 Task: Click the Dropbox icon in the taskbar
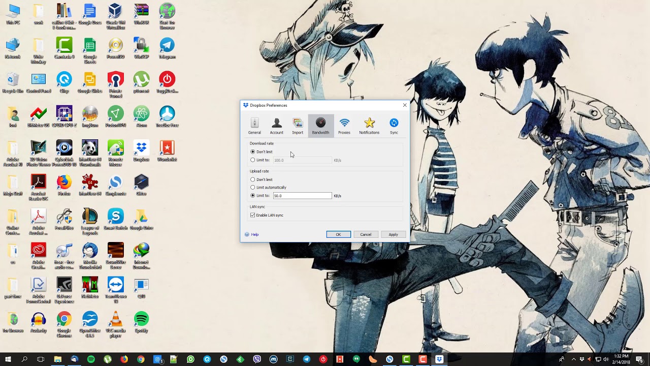click(x=439, y=359)
